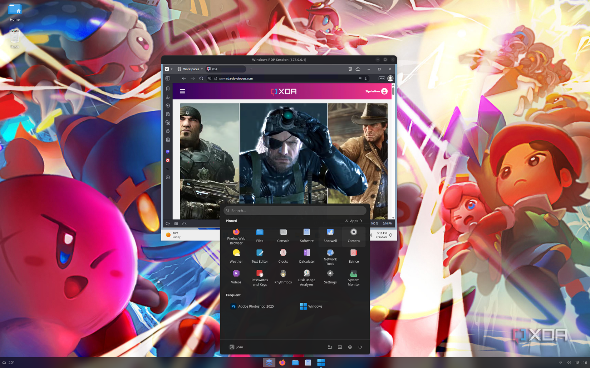
Task: Launch Evince document viewer
Action: 354,257
